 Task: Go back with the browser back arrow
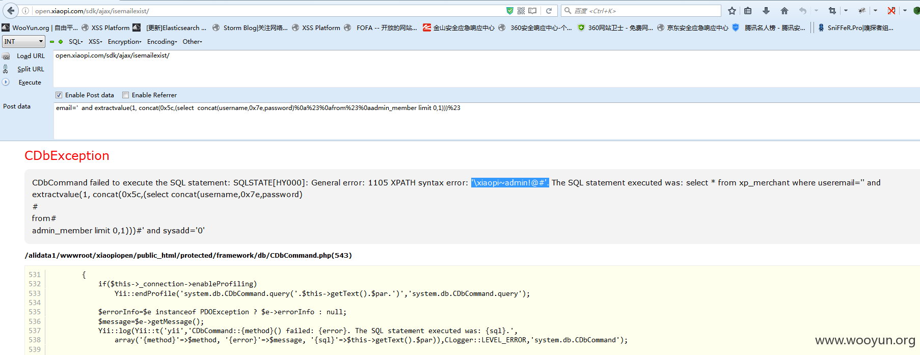coord(11,11)
